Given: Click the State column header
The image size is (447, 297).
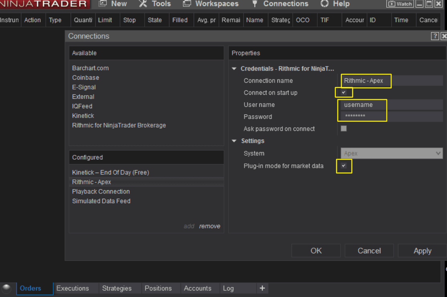Looking at the screenshot, I should (157, 20).
